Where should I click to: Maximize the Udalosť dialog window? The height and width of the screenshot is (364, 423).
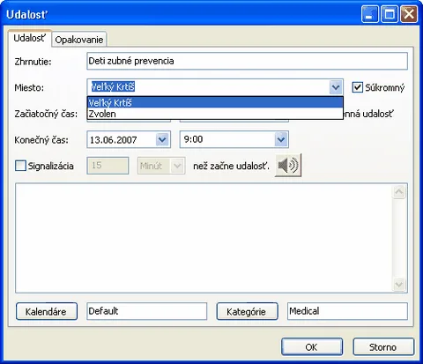tap(390, 14)
